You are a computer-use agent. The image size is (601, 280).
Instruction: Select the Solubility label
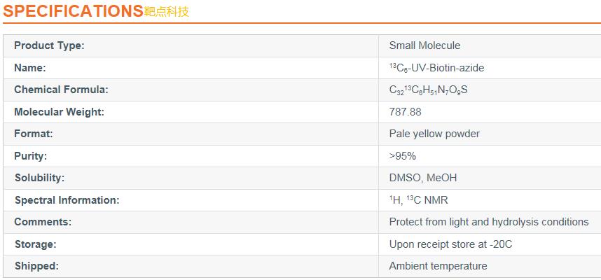[x=39, y=178]
